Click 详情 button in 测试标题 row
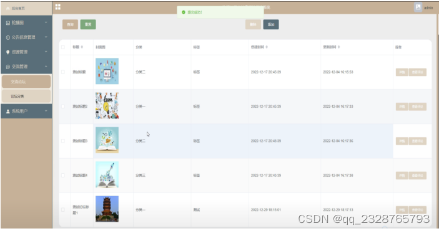 pos(402,72)
